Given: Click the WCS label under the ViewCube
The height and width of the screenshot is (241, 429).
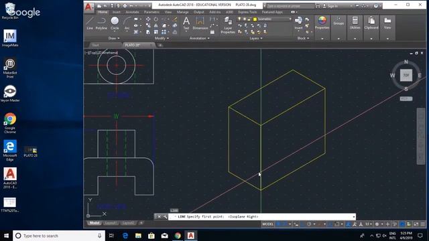Looking at the screenshot, I should pos(406,98).
